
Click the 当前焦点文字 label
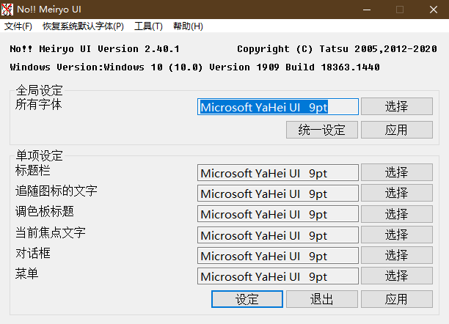pyautogui.click(x=50, y=232)
